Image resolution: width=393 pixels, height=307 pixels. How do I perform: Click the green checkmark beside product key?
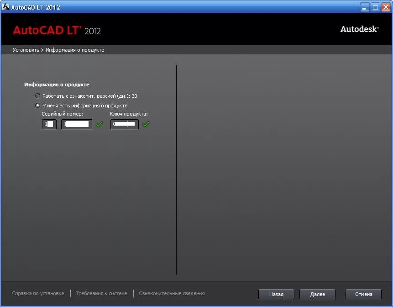point(146,124)
